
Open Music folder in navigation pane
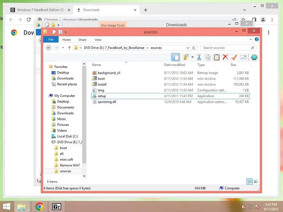(x=61, y=119)
